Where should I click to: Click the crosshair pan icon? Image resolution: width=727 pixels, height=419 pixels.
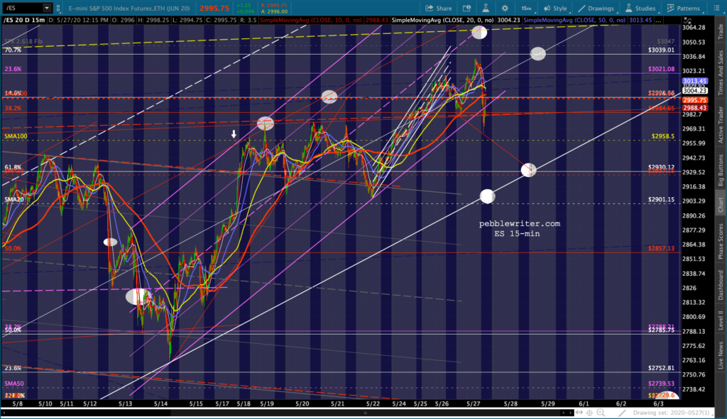pos(590,413)
